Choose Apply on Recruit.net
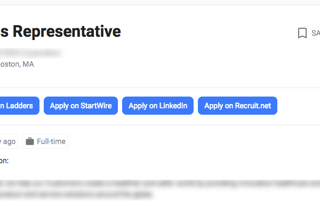Screen dimensions: 320x207 tap(237, 106)
